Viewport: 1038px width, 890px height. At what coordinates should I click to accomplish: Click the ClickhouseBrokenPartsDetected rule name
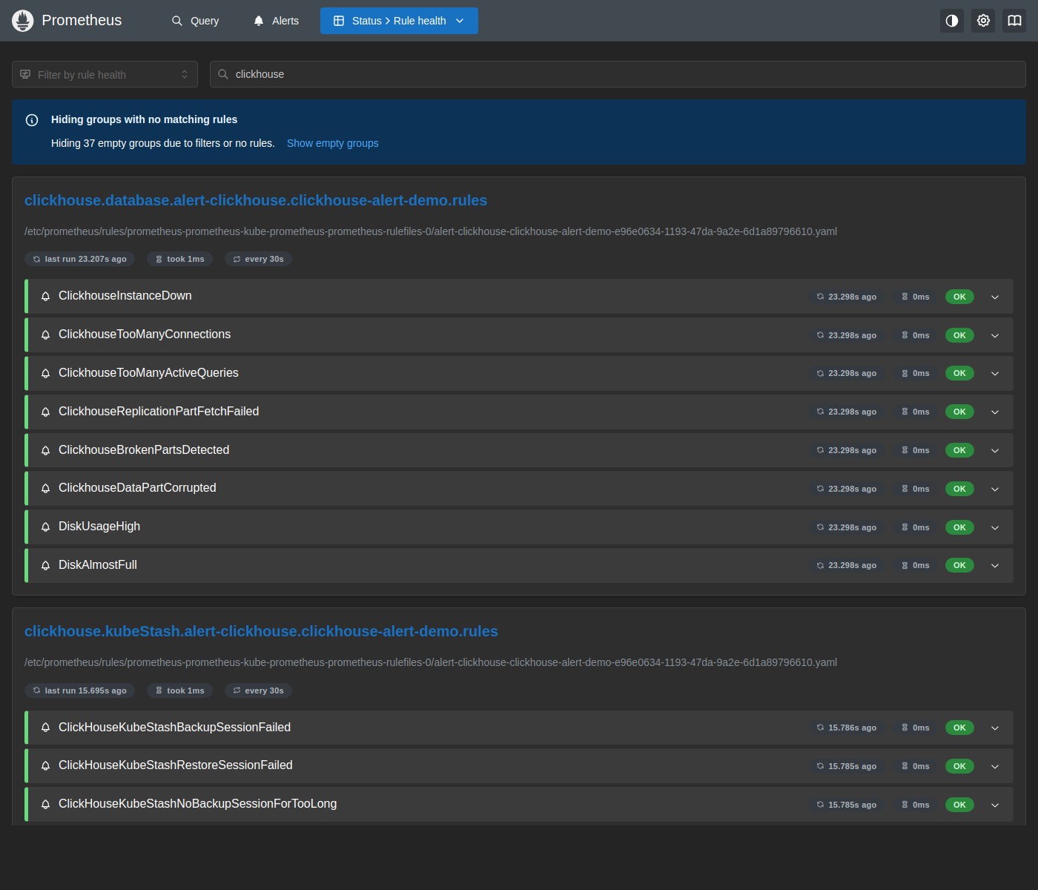tap(144, 450)
